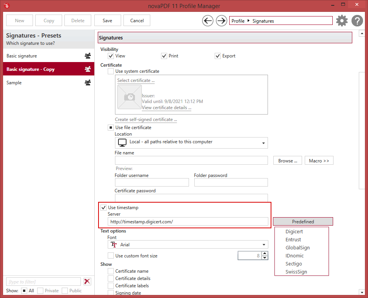The height and width of the screenshot is (298, 368).
Task: Click the Copy preset button
Action: point(49,20)
